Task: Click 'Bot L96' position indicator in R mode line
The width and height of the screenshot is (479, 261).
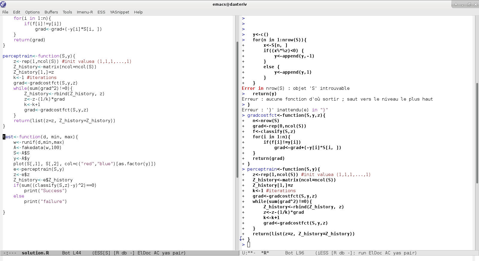Action: tap(295, 253)
